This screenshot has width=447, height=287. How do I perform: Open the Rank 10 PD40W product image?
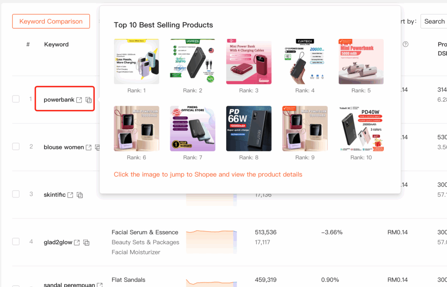pos(361,129)
